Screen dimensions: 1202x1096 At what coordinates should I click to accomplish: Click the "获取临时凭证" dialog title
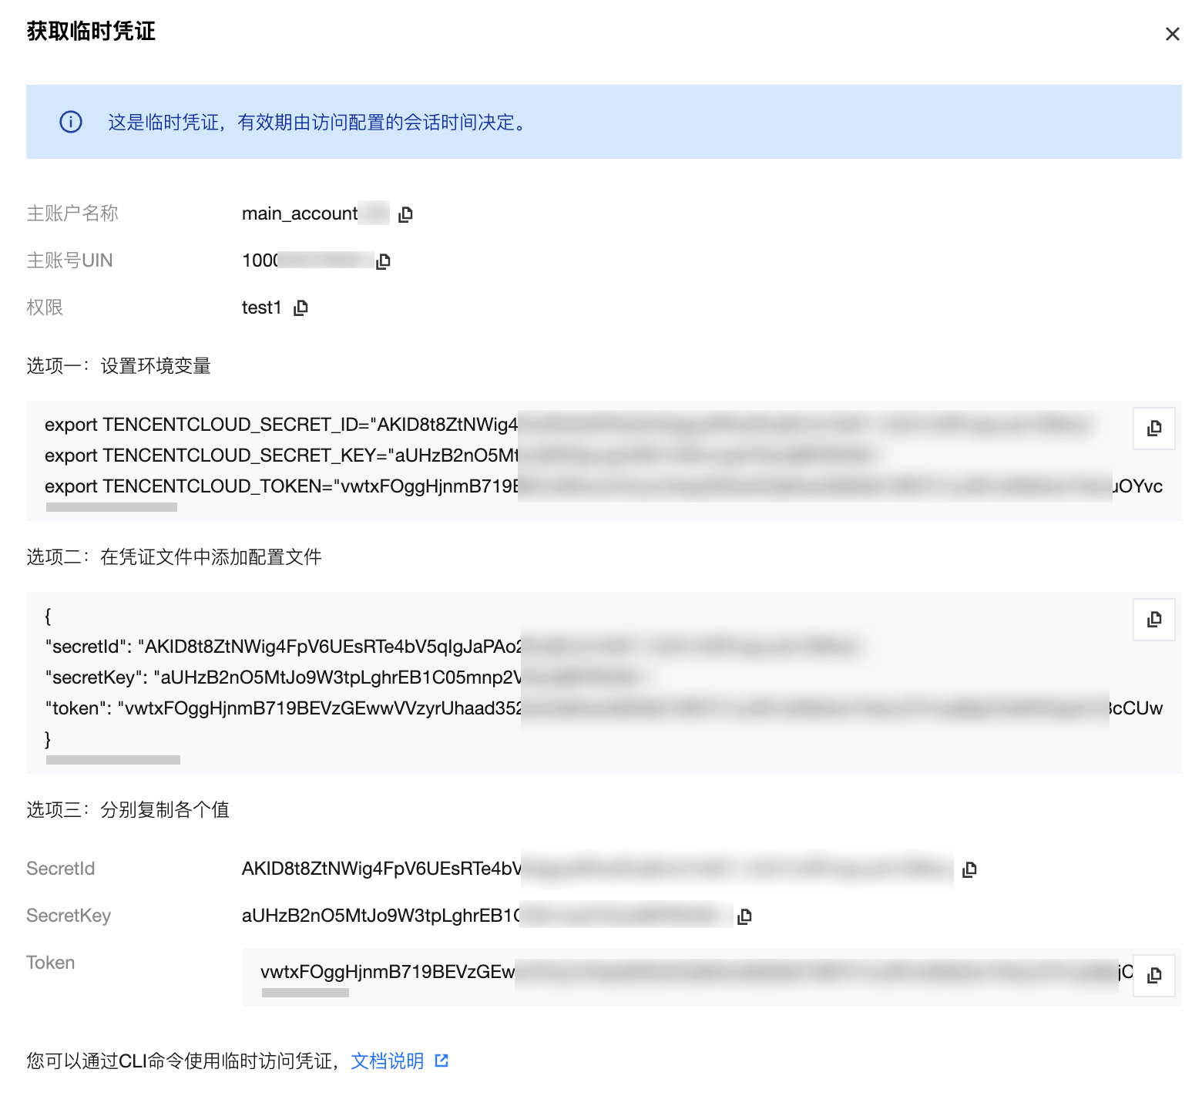click(x=91, y=32)
